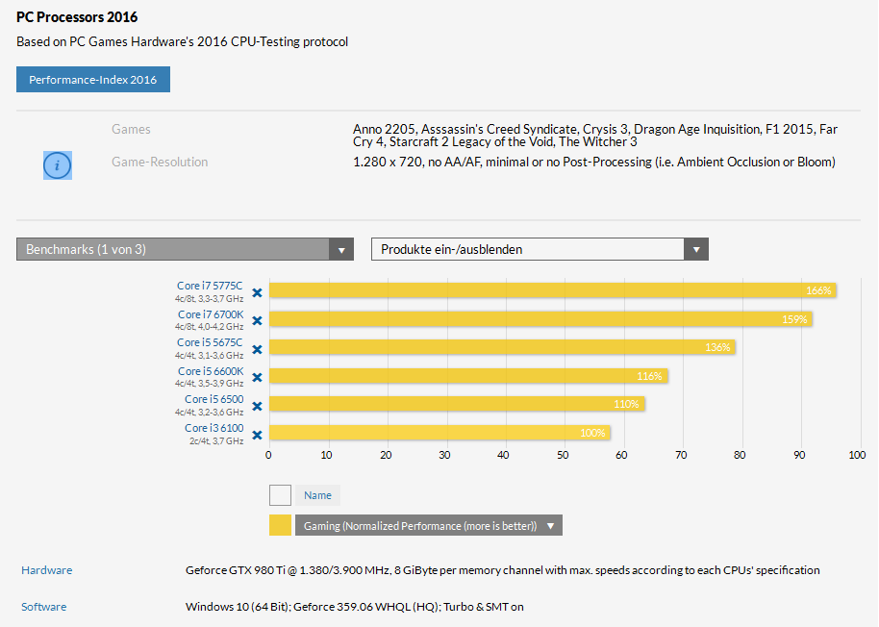This screenshot has width=879, height=627.
Task: Click the Hardware link
Action: tap(46, 570)
